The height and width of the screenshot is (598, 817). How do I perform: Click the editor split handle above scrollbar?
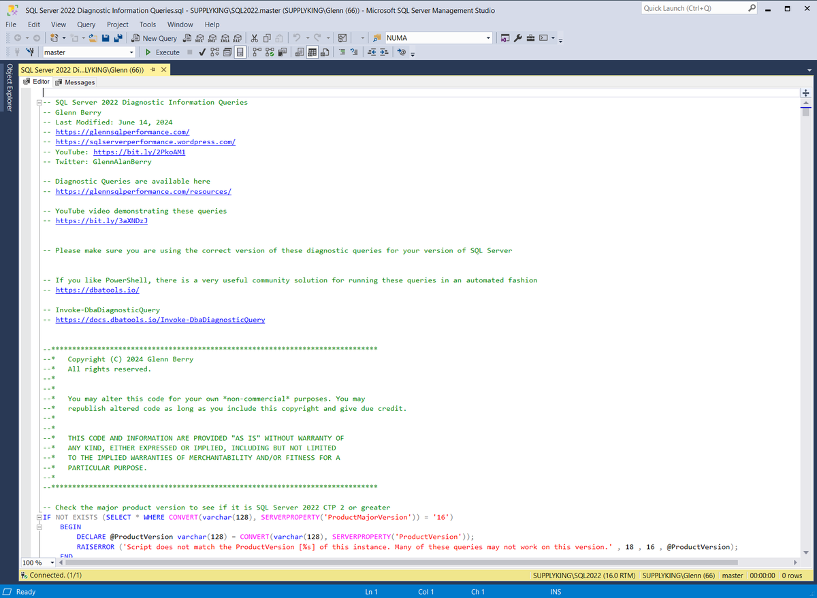805,93
